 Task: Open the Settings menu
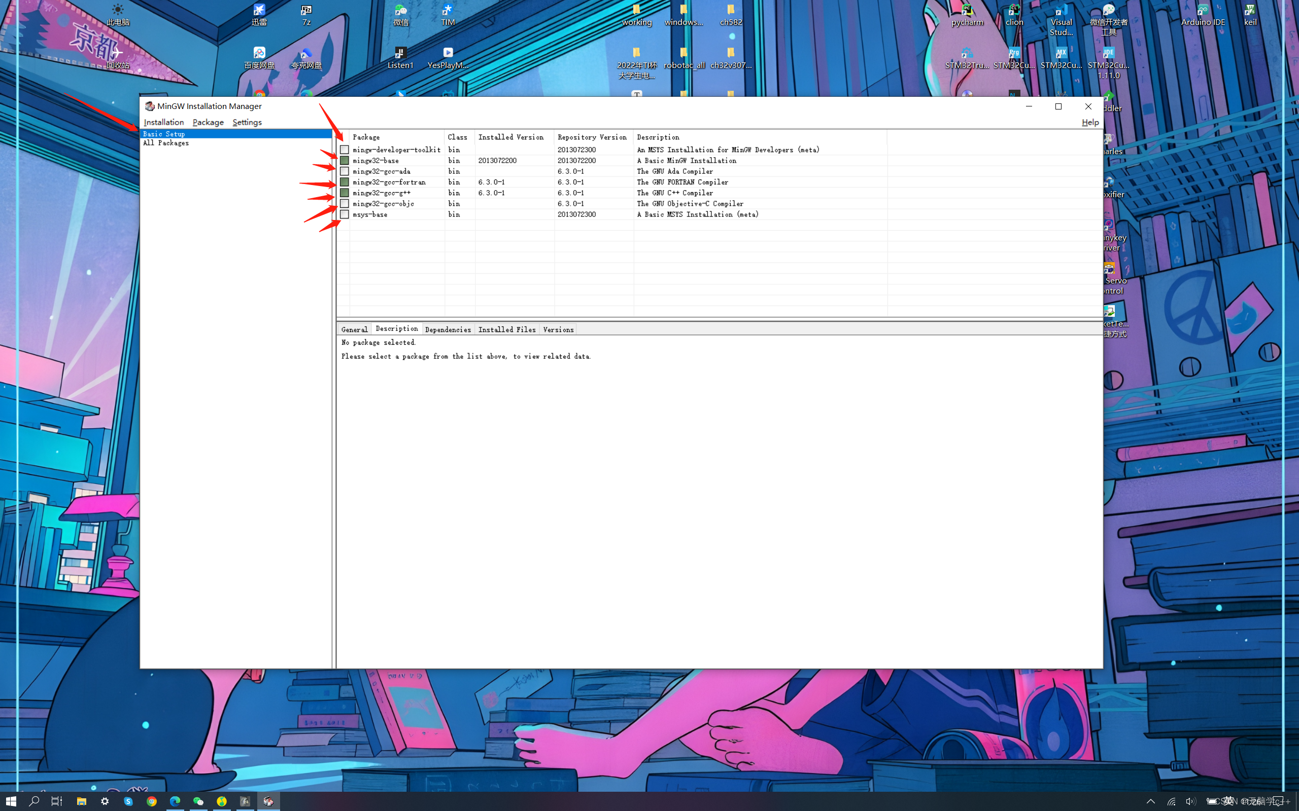pos(247,122)
